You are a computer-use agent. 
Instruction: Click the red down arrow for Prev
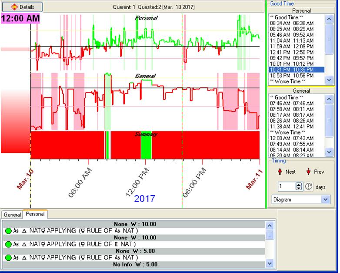[308, 172]
